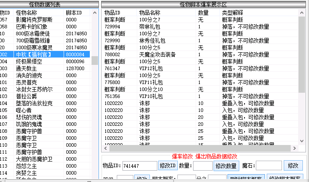Click item ID cell 751356
The image size is (309, 182).
coord(112,96)
